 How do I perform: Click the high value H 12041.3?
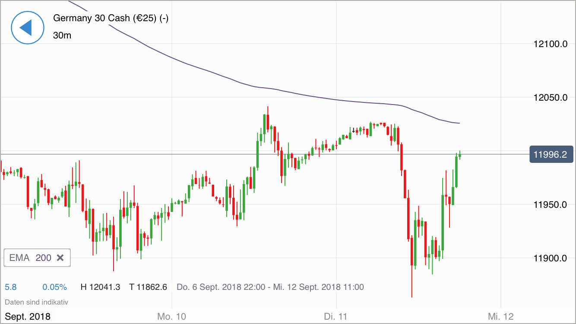[100, 287]
